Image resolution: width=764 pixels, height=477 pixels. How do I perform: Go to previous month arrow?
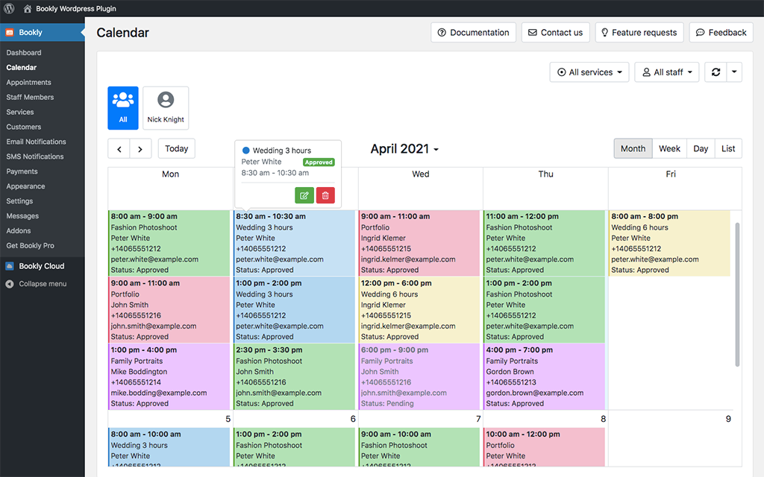pyautogui.click(x=119, y=149)
